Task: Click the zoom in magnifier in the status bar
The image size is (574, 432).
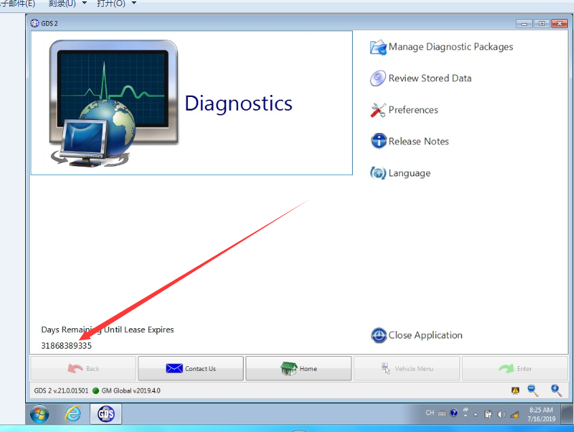Action: [556, 391]
